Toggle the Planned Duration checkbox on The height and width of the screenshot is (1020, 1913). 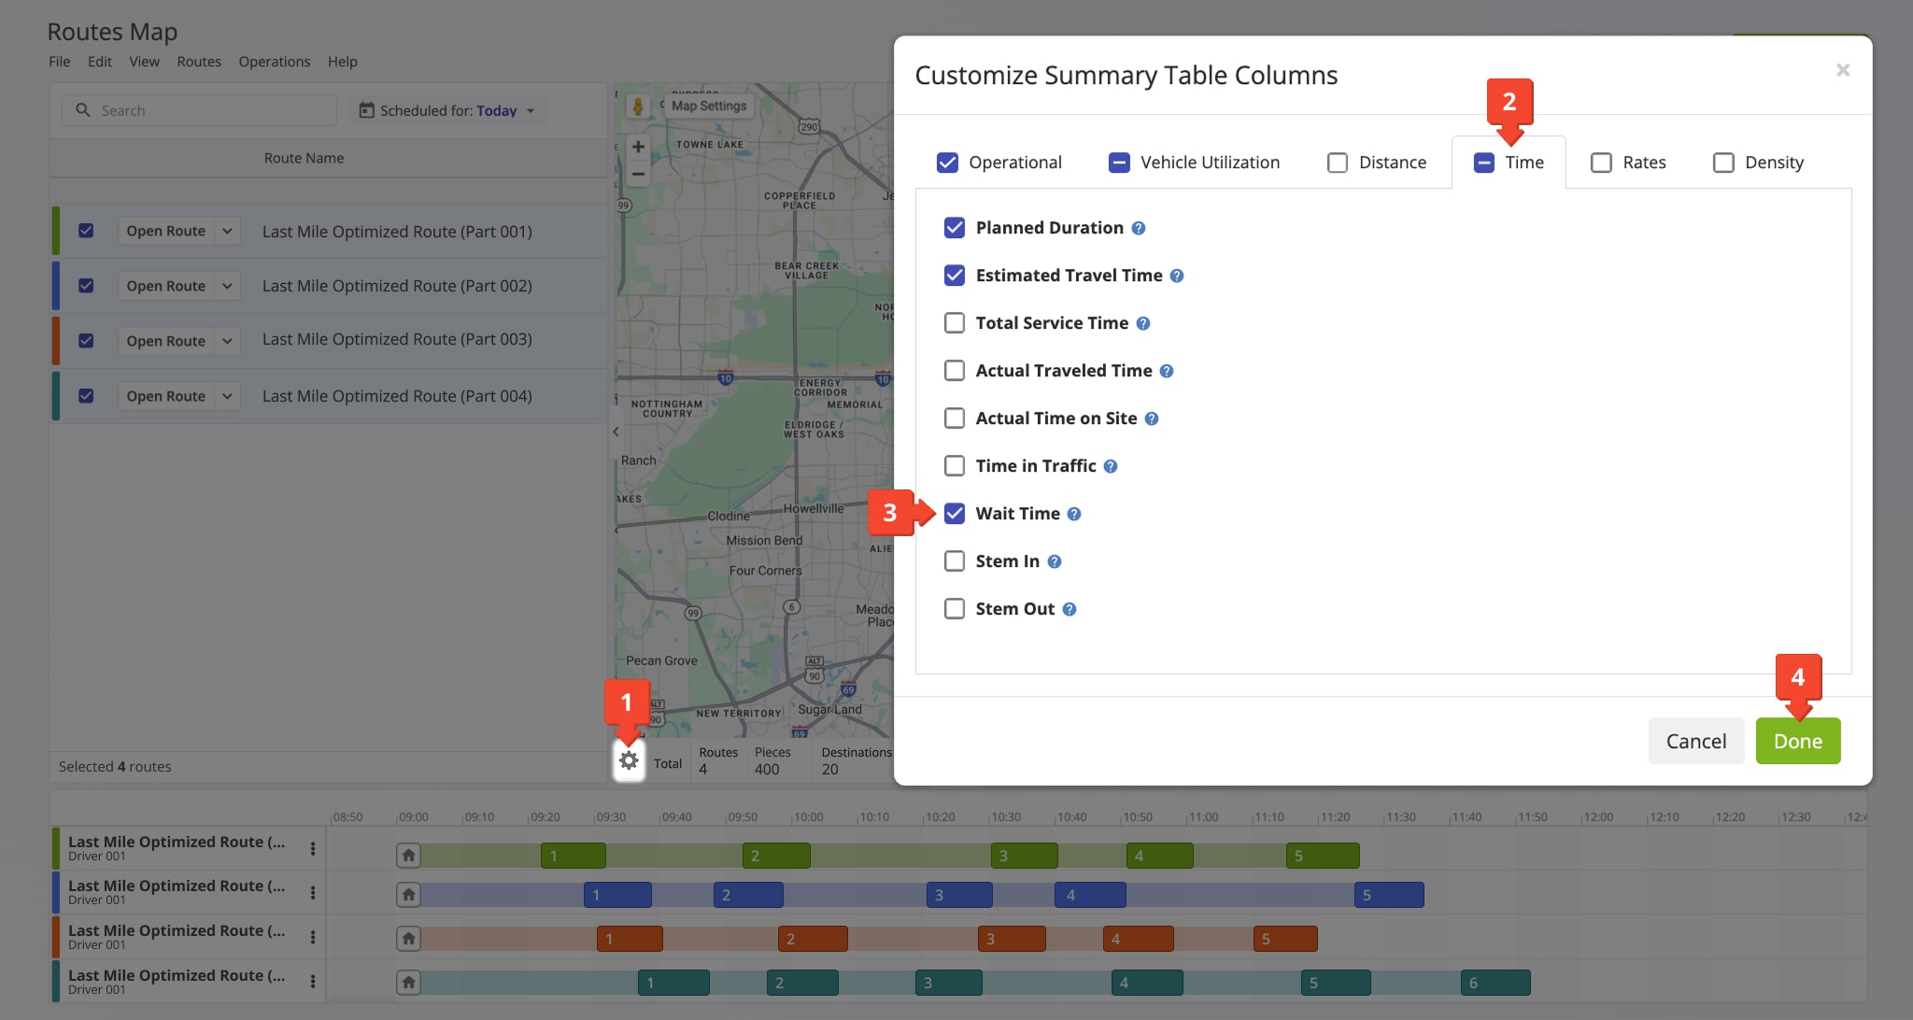coord(956,227)
